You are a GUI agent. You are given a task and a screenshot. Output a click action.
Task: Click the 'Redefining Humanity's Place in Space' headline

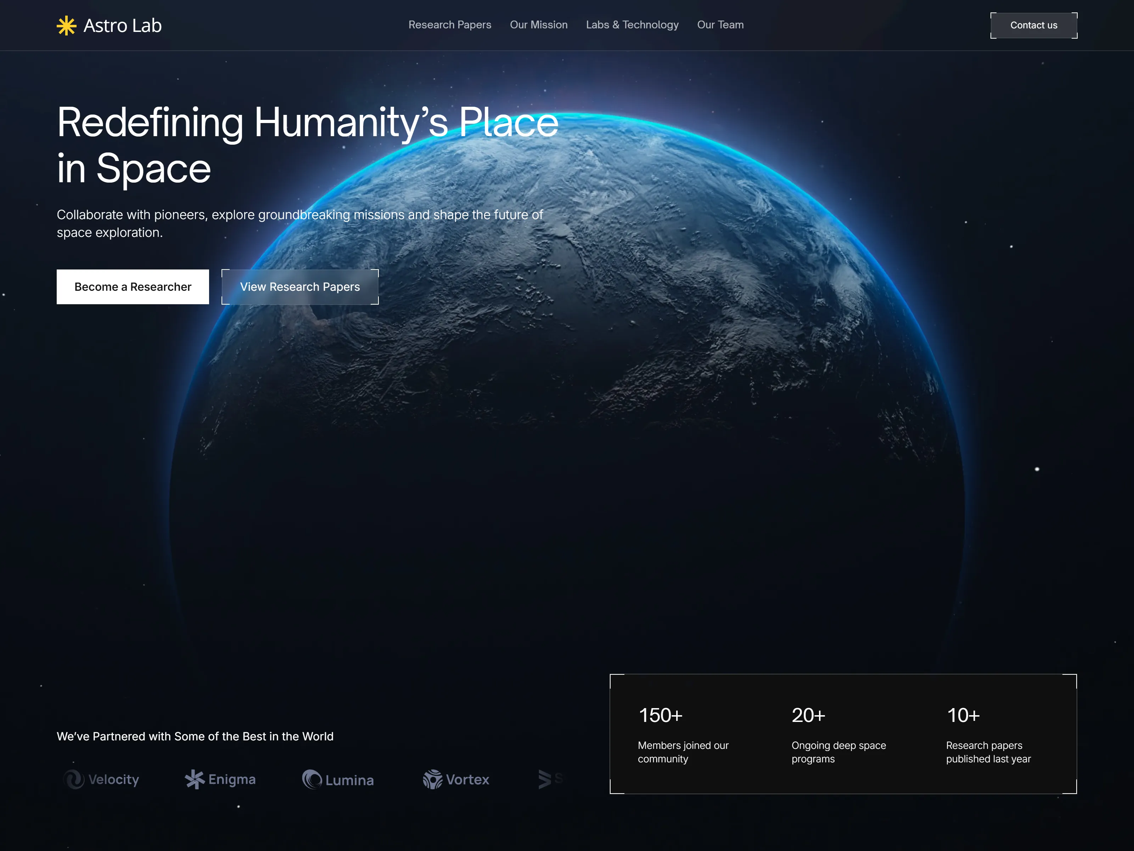click(x=308, y=145)
